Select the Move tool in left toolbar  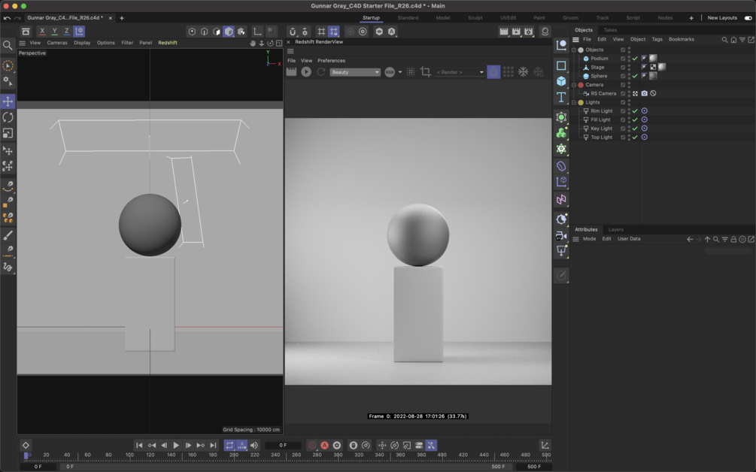pyautogui.click(x=8, y=101)
